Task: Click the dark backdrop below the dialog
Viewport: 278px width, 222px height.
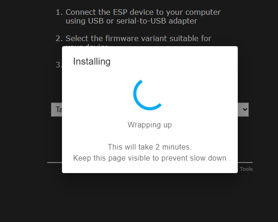Action: pos(149,197)
